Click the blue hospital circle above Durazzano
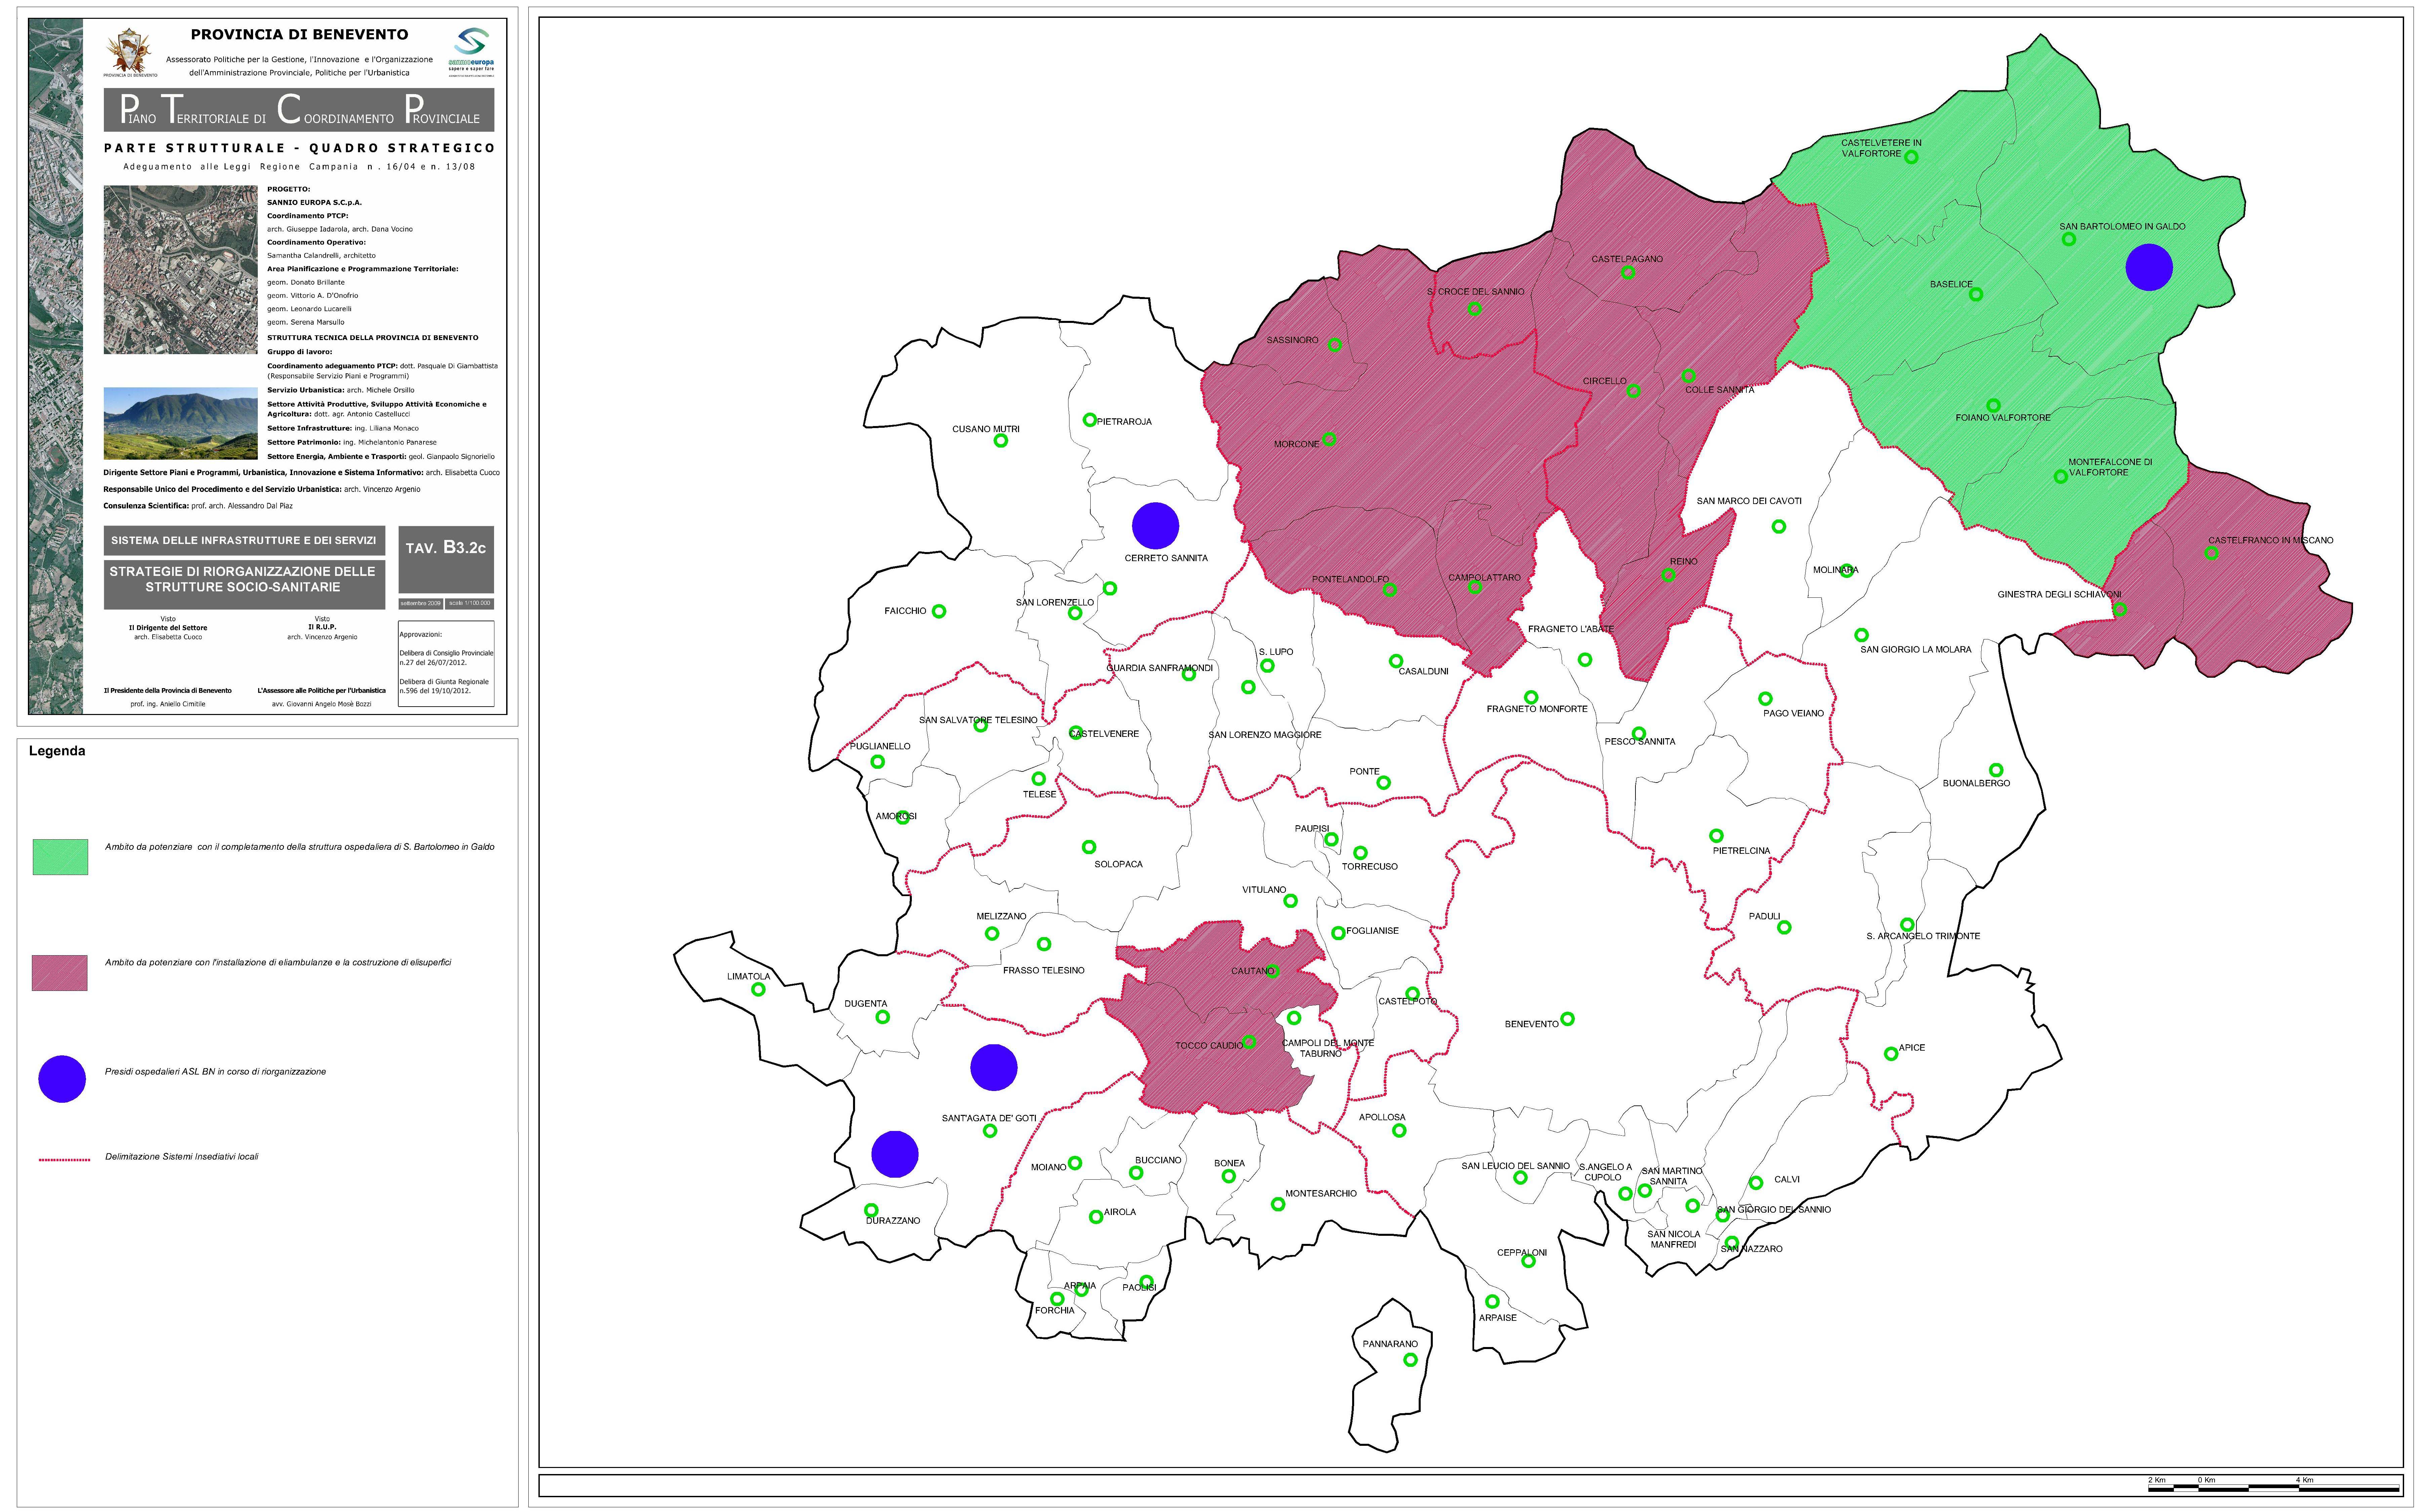Image resolution: width=2429 pixels, height=1512 pixels. tap(895, 1154)
